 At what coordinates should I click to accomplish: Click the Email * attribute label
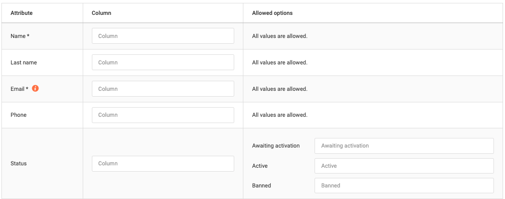pyautogui.click(x=20, y=89)
